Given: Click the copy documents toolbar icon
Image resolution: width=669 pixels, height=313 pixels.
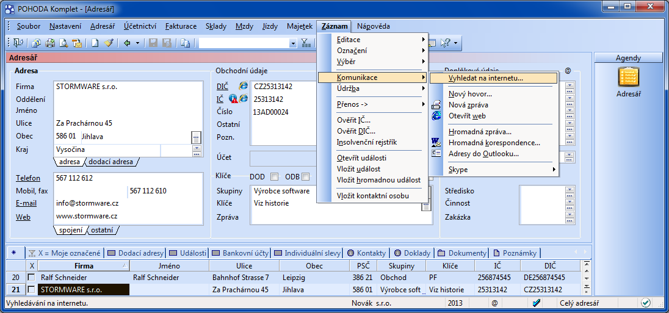Looking at the screenshot, I should point(37,43).
